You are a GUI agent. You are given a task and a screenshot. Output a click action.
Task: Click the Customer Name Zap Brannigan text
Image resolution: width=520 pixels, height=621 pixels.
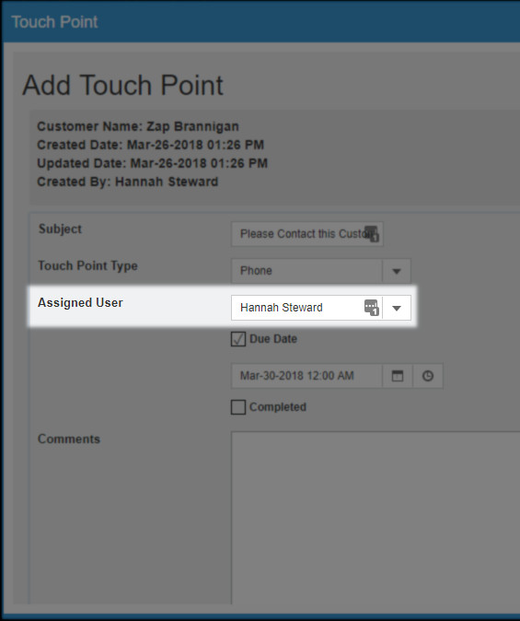(138, 126)
